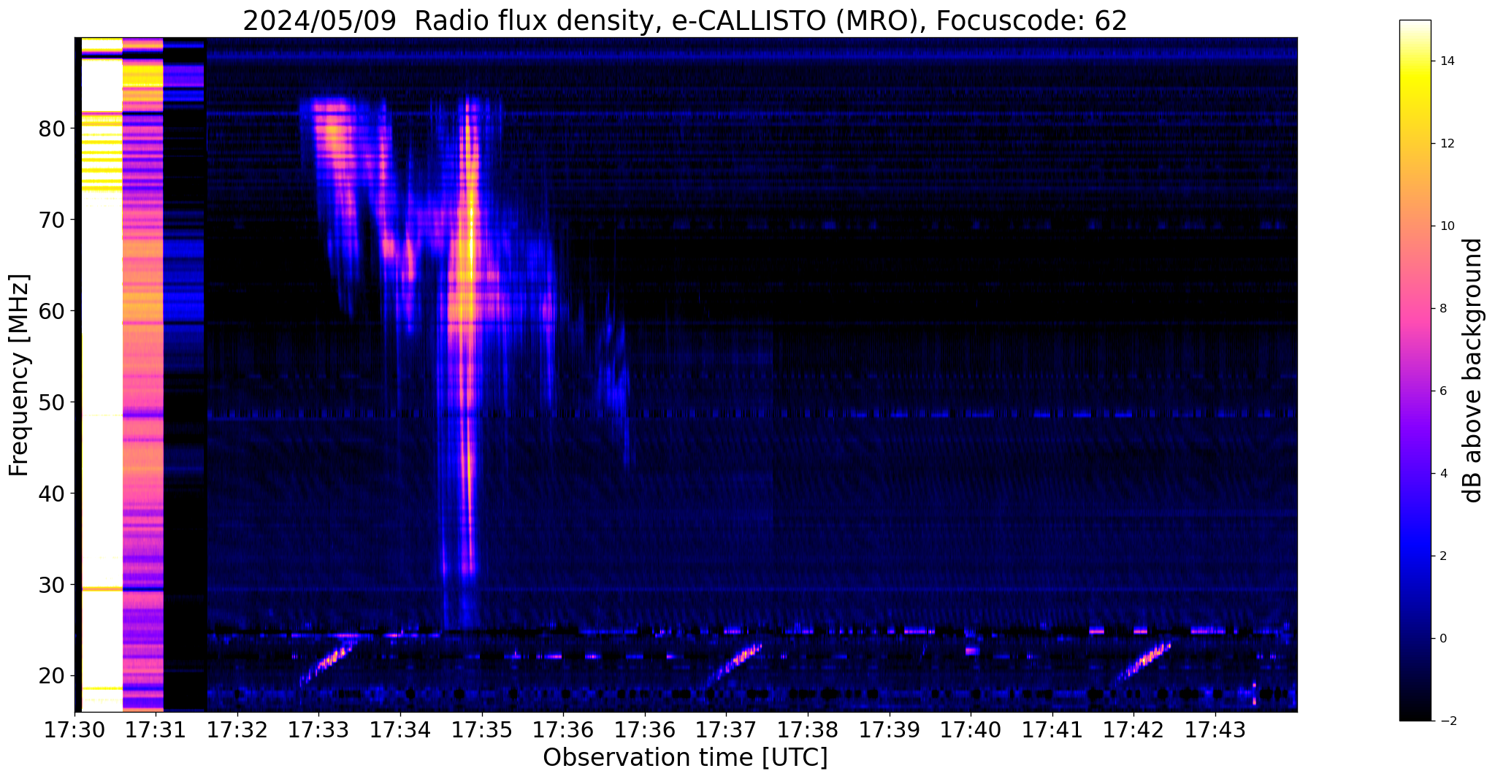This screenshot has width=1495, height=779.
Task: Click the vertical colorbar gradient strip
Action: pyautogui.click(x=1415, y=370)
